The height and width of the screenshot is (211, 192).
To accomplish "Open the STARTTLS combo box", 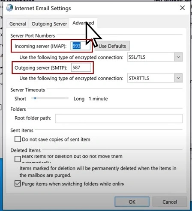I will pos(155,78).
